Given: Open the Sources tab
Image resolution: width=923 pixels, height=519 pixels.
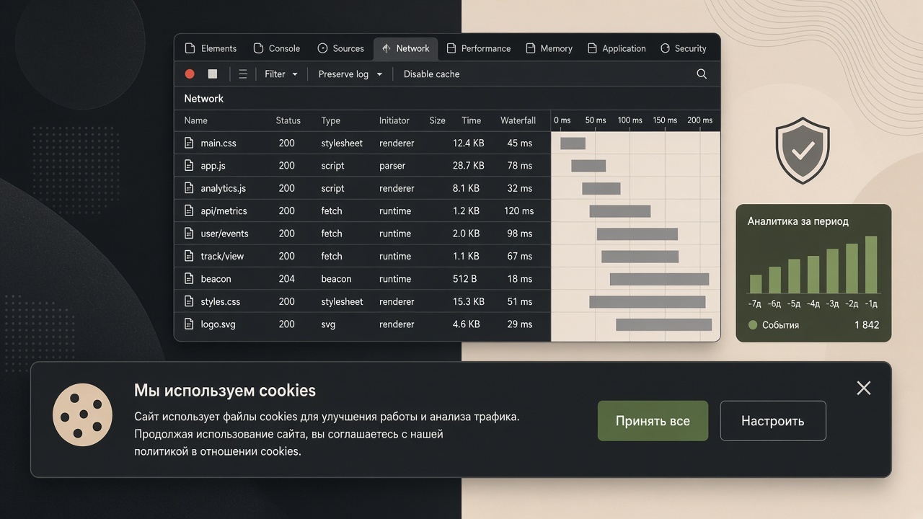Looking at the screenshot, I should pos(340,48).
